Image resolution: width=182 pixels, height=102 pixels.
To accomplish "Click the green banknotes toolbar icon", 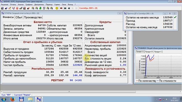I will 21,8.
